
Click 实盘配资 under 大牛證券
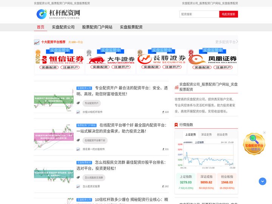(100, 67)
